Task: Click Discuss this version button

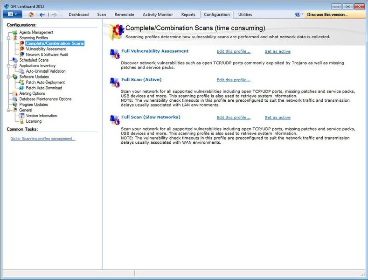Action: (335, 14)
